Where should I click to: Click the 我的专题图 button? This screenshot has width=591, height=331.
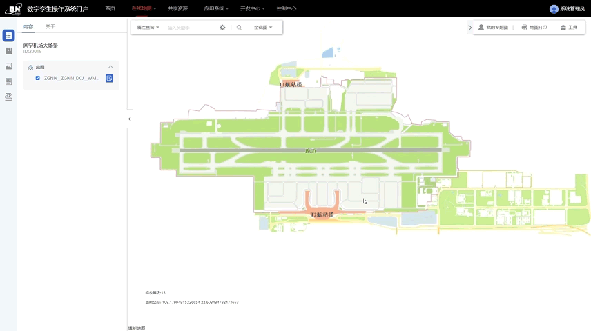click(493, 28)
